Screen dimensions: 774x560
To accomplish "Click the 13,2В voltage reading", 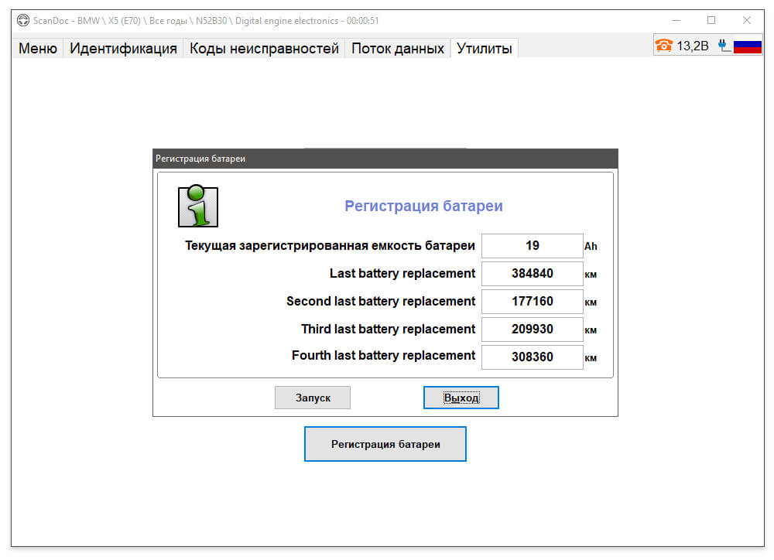I will click(693, 46).
